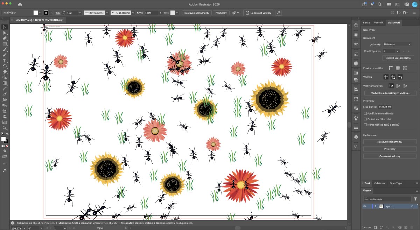Open the Links panel icon

356,44
